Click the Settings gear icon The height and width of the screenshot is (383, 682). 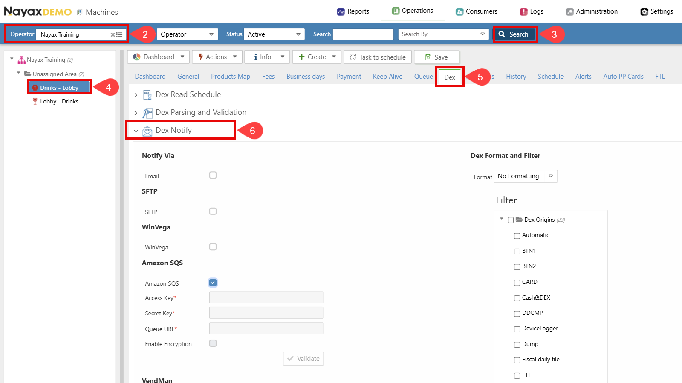coord(644,11)
